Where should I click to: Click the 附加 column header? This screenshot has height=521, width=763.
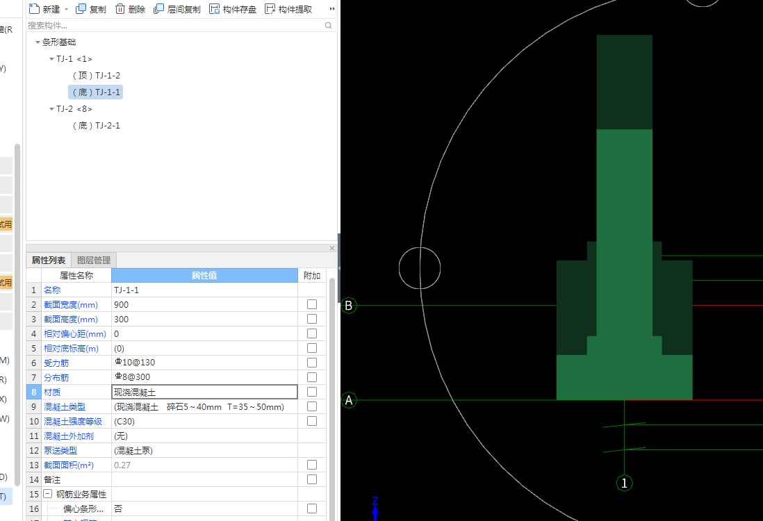tap(312, 275)
